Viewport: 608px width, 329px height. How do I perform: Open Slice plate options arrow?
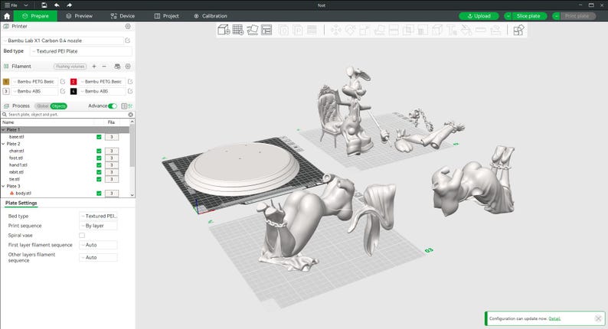508,16
